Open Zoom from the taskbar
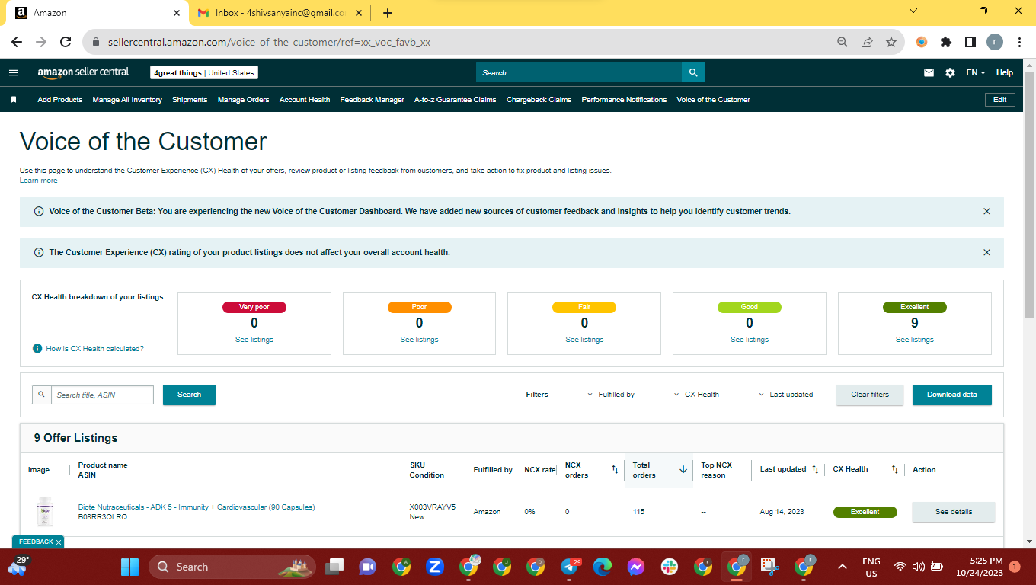Screen dimensions: 1036x585 click(x=435, y=567)
